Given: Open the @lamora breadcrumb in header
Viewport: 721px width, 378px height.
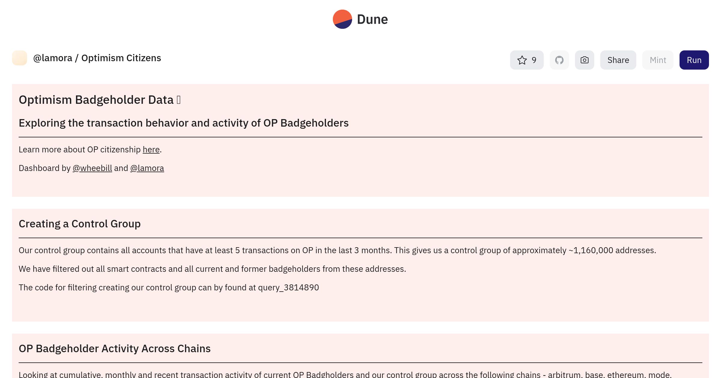Looking at the screenshot, I should 53,58.
